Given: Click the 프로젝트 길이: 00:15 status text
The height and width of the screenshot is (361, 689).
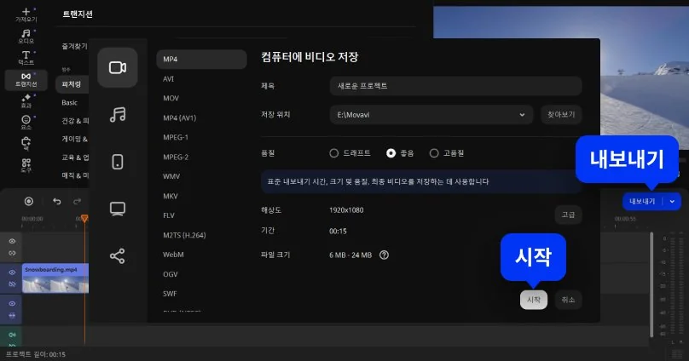Looking at the screenshot, I should tap(36, 354).
